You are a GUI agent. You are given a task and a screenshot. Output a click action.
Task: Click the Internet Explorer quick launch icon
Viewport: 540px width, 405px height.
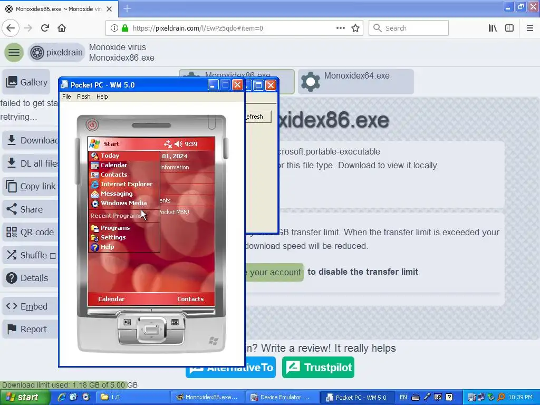coord(62,398)
